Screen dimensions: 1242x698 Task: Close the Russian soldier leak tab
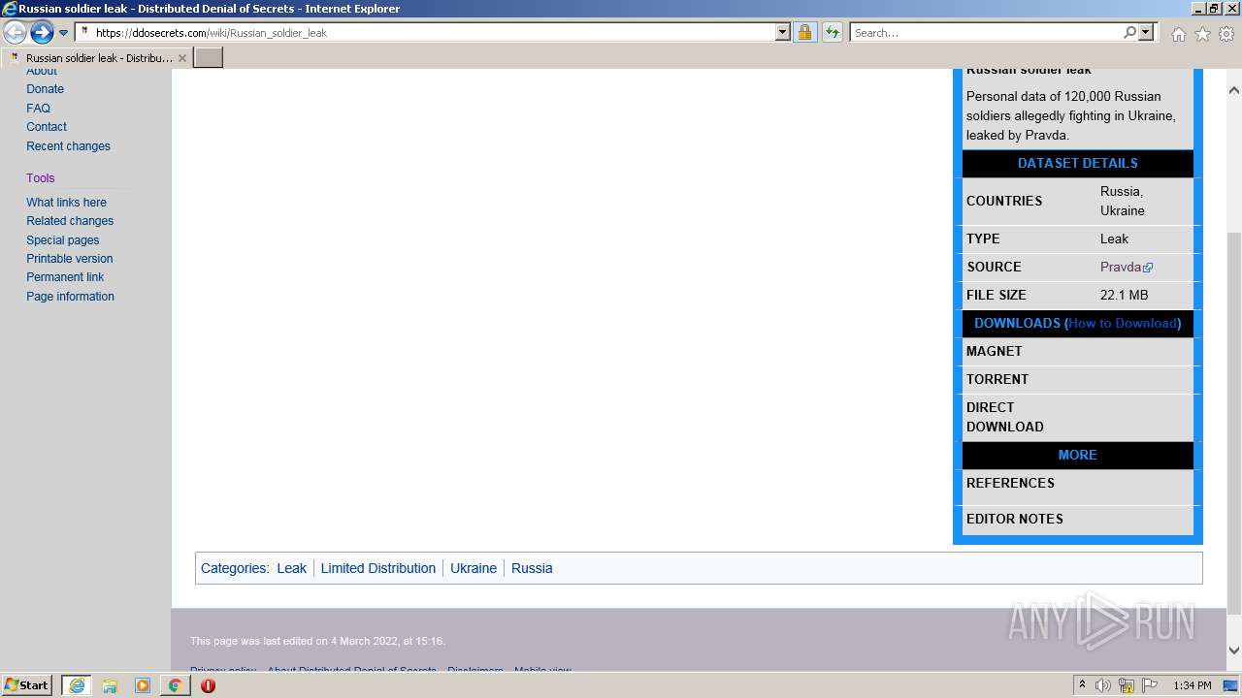[x=182, y=58]
